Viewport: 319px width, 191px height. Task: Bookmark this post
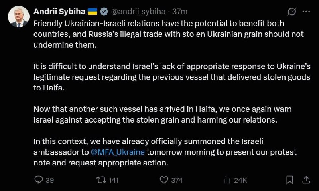click(290, 180)
